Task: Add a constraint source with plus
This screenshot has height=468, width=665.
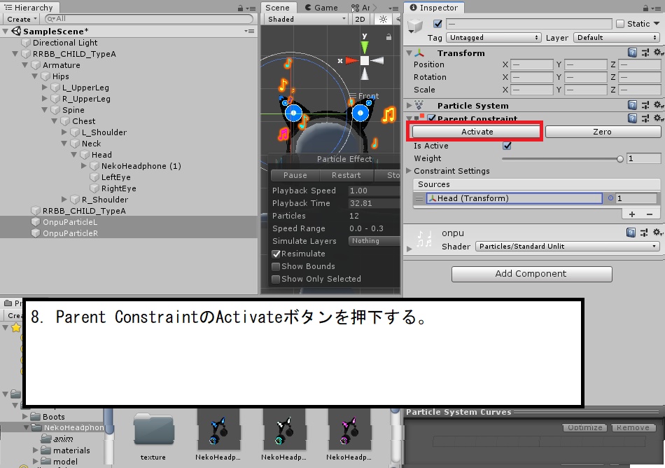Action: click(632, 214)
